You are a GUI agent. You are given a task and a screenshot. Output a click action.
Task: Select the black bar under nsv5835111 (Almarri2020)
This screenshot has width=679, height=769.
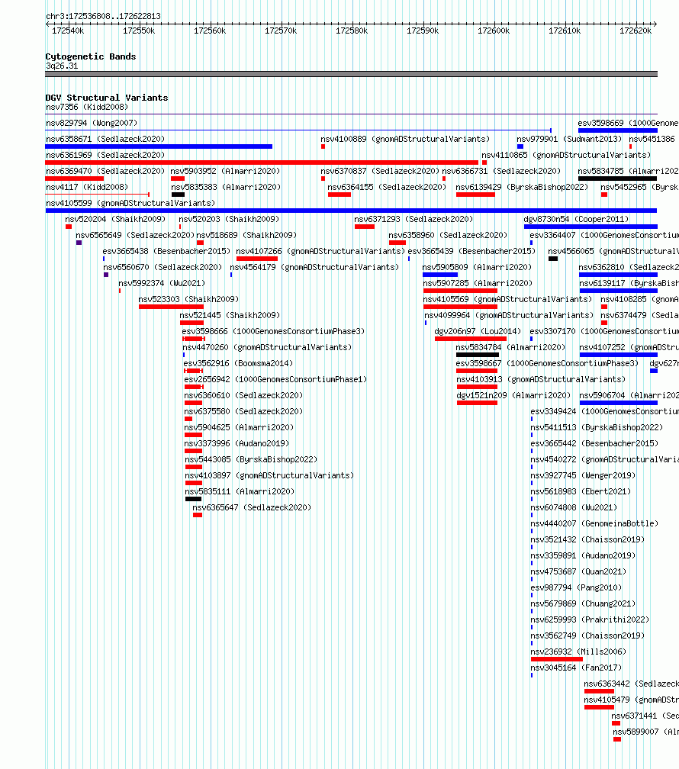click(193, 499)
